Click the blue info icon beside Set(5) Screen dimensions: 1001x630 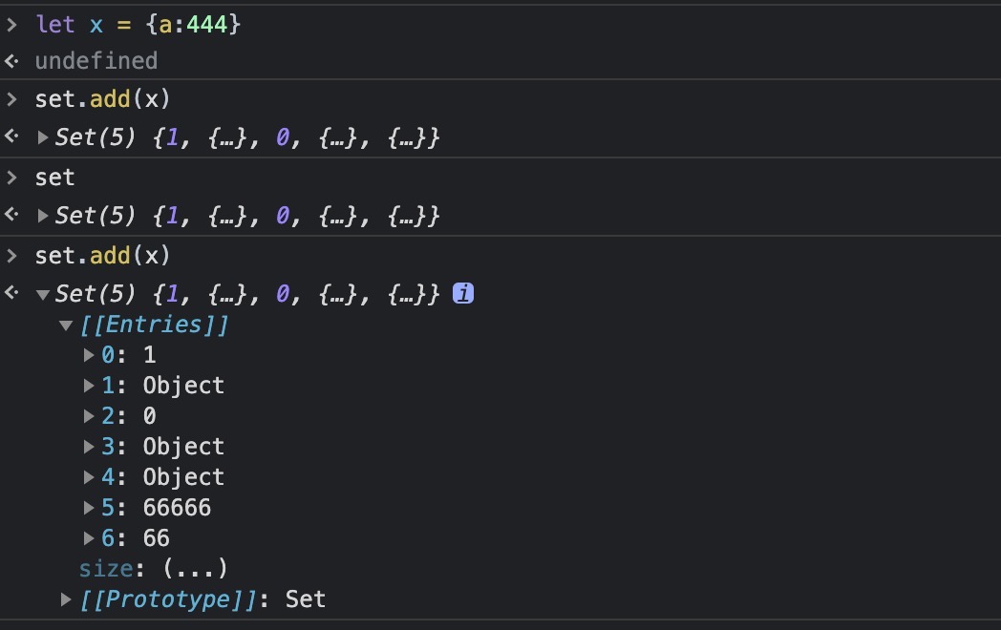pyautogui.click(x=463, y=294)
